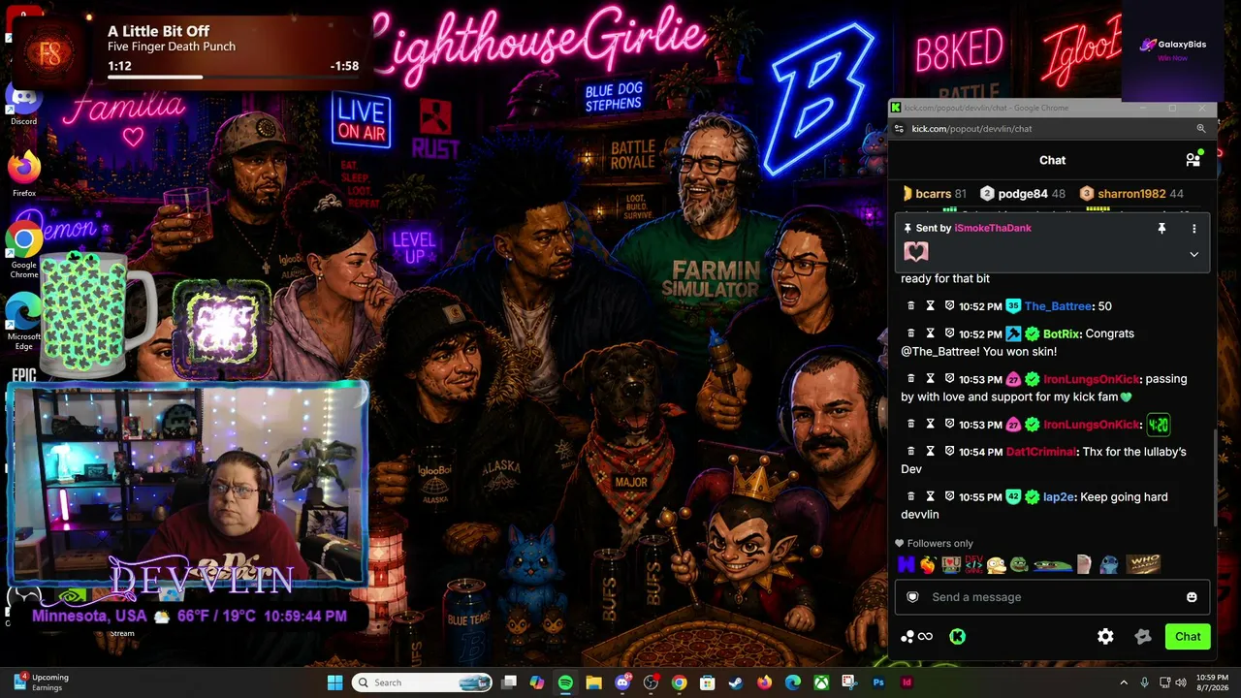Viewport: 1241px width, 698px height.
Task: Open the chat viewer list icon
Action: pos(1193,160)
